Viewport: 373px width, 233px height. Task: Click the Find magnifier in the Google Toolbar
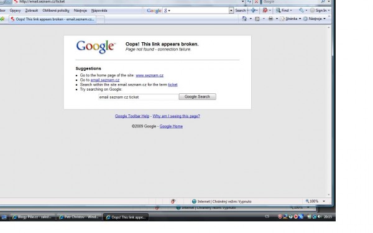[278, 10]
